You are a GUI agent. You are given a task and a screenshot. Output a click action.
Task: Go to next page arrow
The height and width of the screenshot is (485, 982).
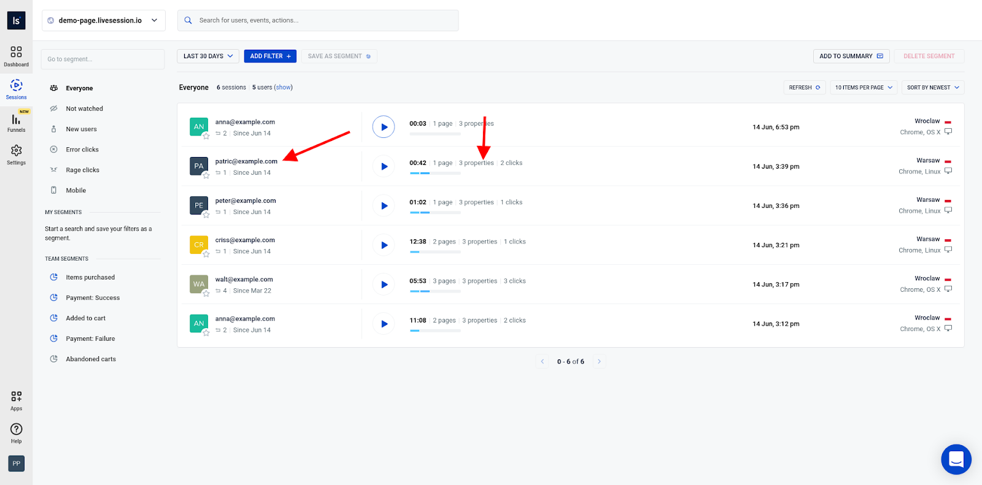click(599, 362)
